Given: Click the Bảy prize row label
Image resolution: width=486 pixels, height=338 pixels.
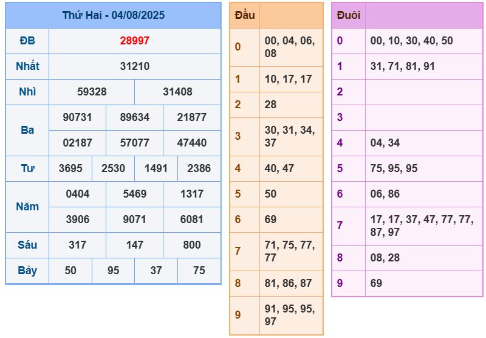Looking at the screenshot, I should point(27,271).
